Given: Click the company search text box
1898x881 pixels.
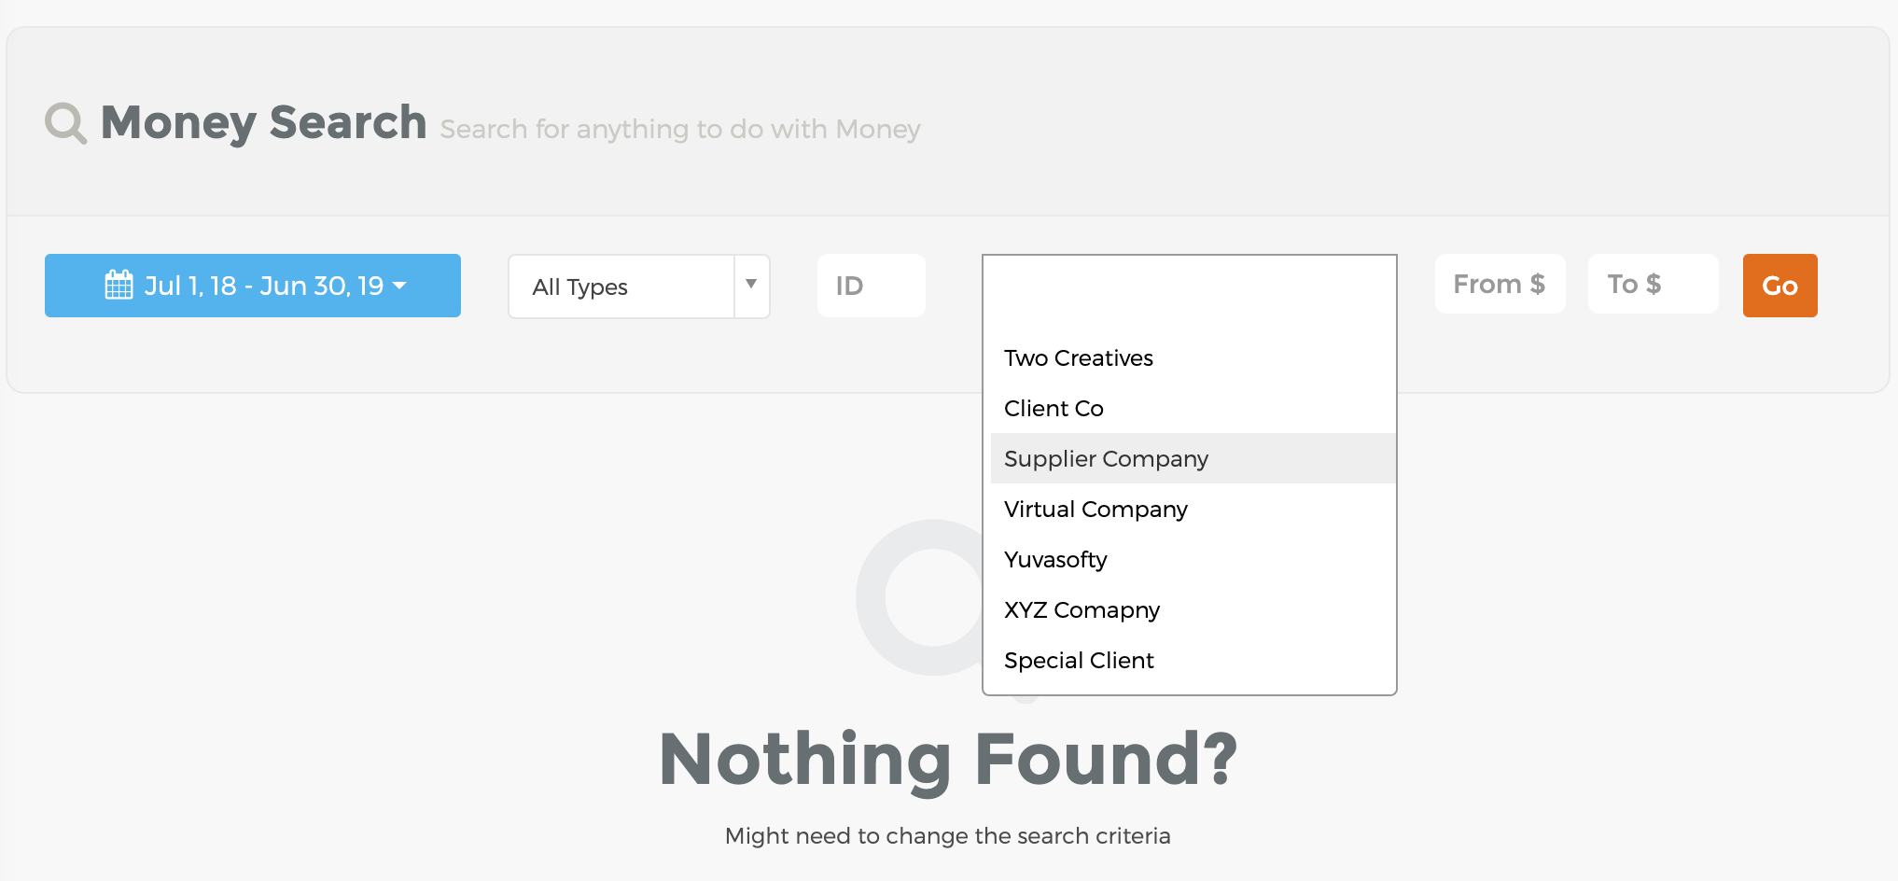Looking at the screenshot, I should pos(1190,291).
